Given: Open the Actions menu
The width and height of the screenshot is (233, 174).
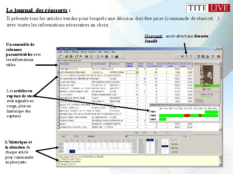Looking at the screenshot, I should [84, 52].
